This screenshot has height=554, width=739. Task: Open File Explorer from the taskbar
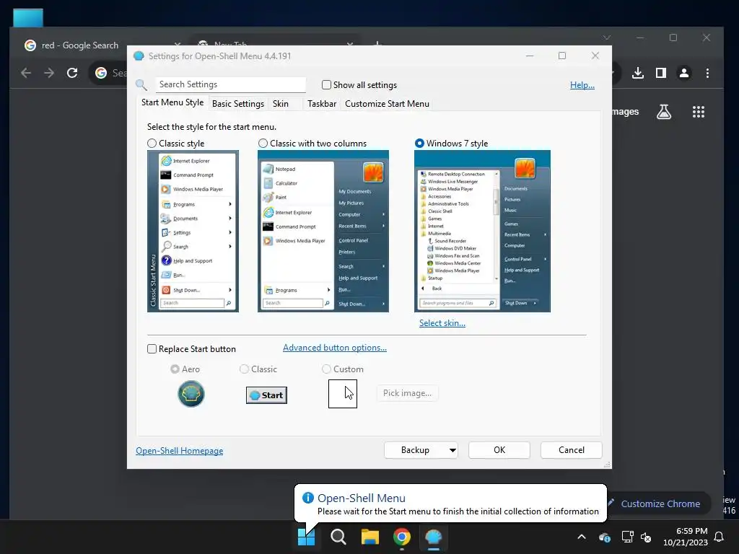[370, 537]
